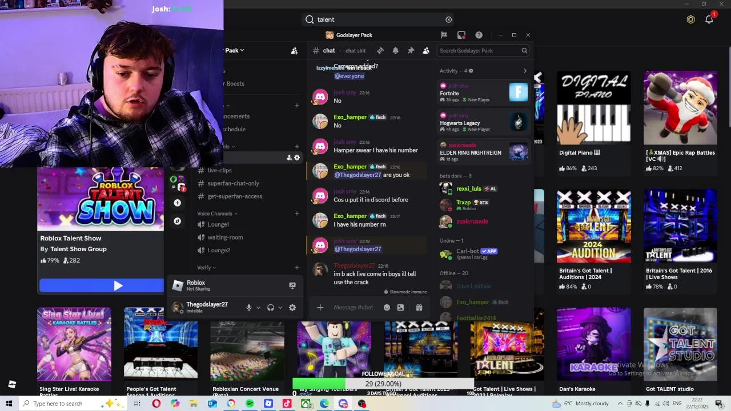This screenshot has height=411, width=731.
Task: Open the emoji picker
Action: [387, 307]
